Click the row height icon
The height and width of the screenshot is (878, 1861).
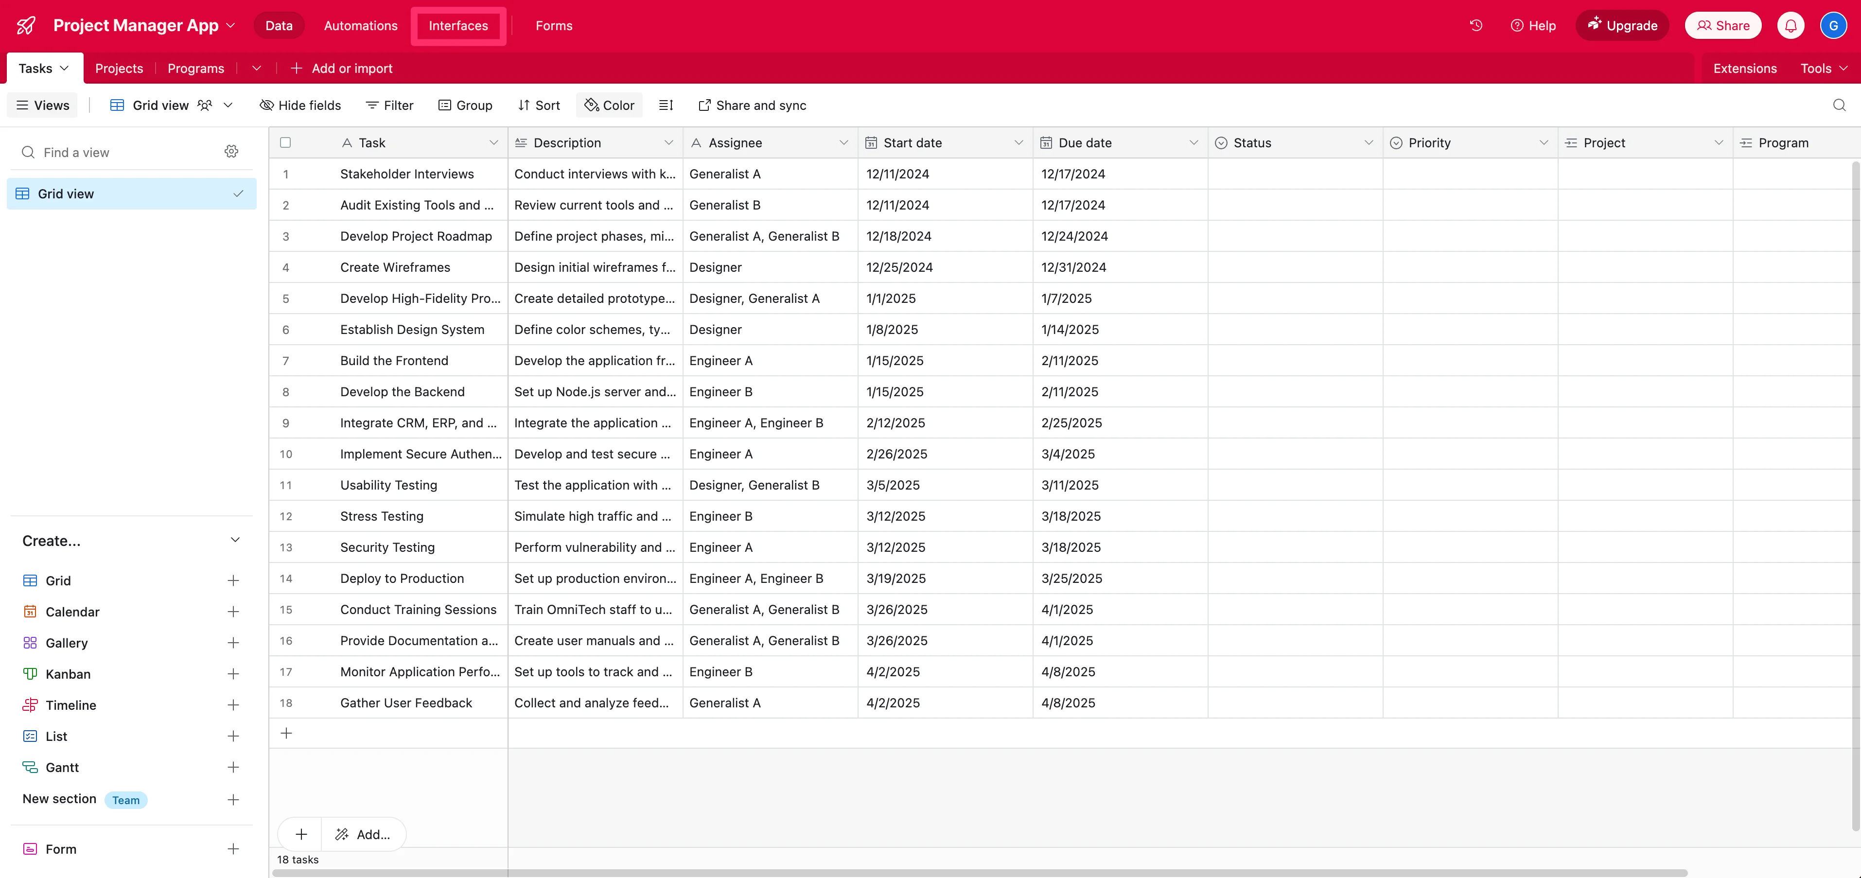click(666, 105)
